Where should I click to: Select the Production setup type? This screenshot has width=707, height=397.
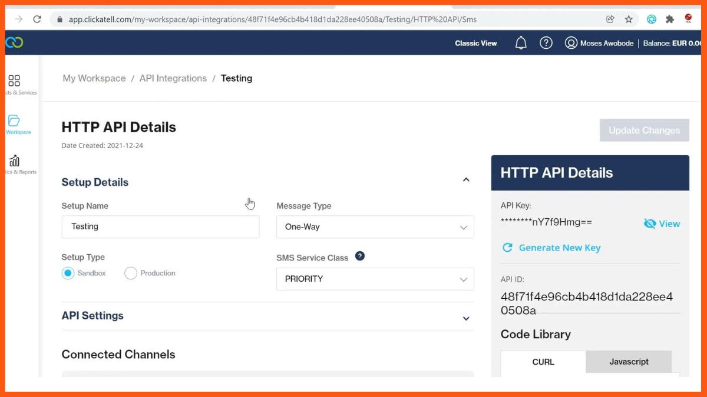(x=131, y=273)
